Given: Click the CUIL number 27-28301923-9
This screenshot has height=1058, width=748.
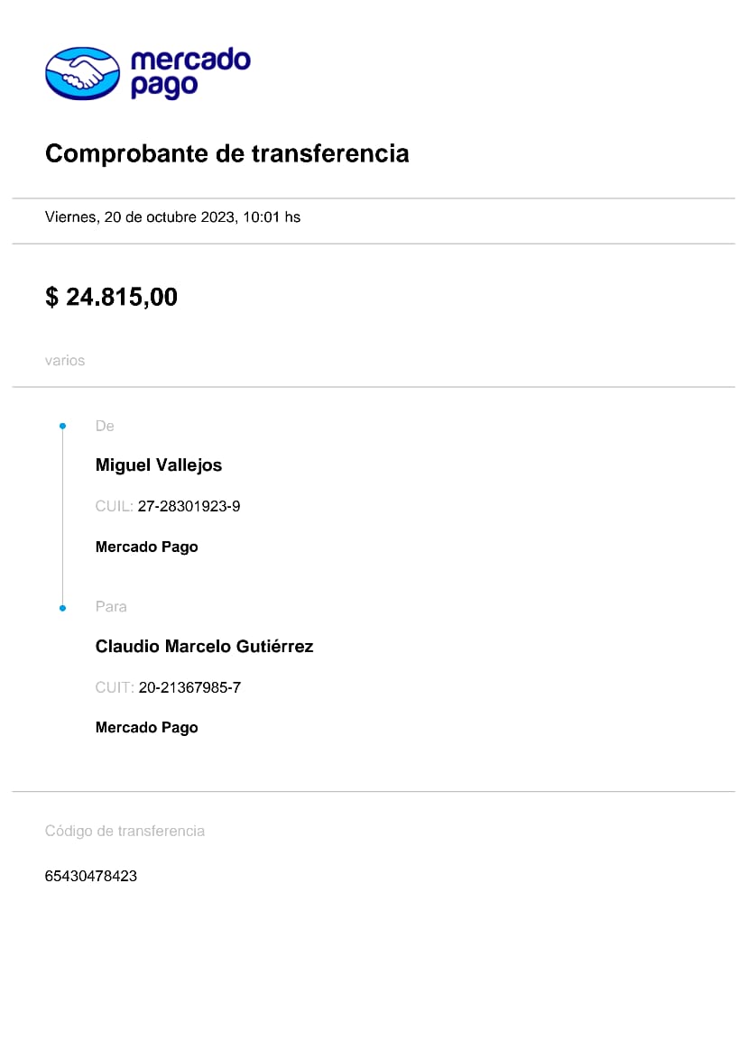Looking at the screenshot, I should click(189, 506).
